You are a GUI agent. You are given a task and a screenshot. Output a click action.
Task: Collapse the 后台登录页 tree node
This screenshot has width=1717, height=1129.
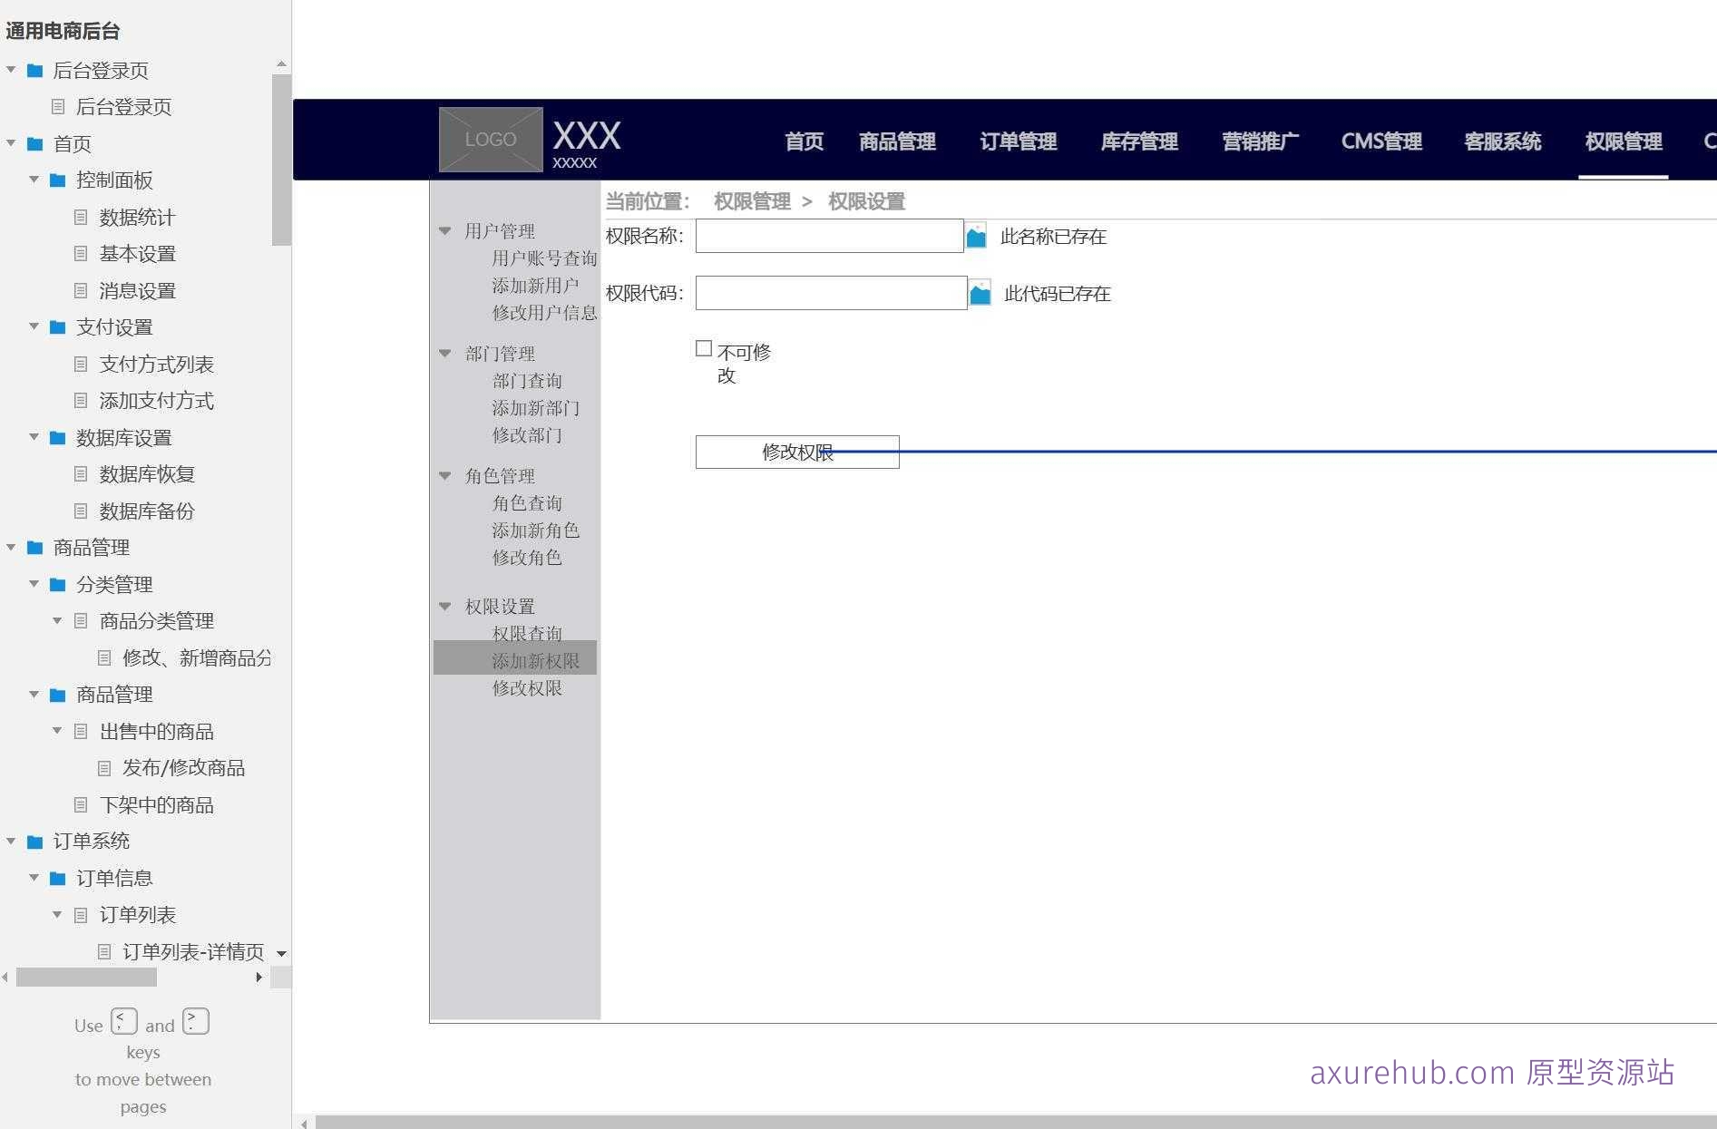pos(11,70)
